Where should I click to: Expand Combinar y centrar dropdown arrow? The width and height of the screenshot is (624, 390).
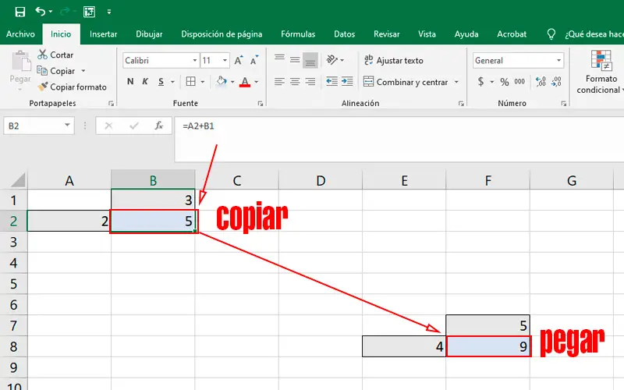tap(456, 82)
